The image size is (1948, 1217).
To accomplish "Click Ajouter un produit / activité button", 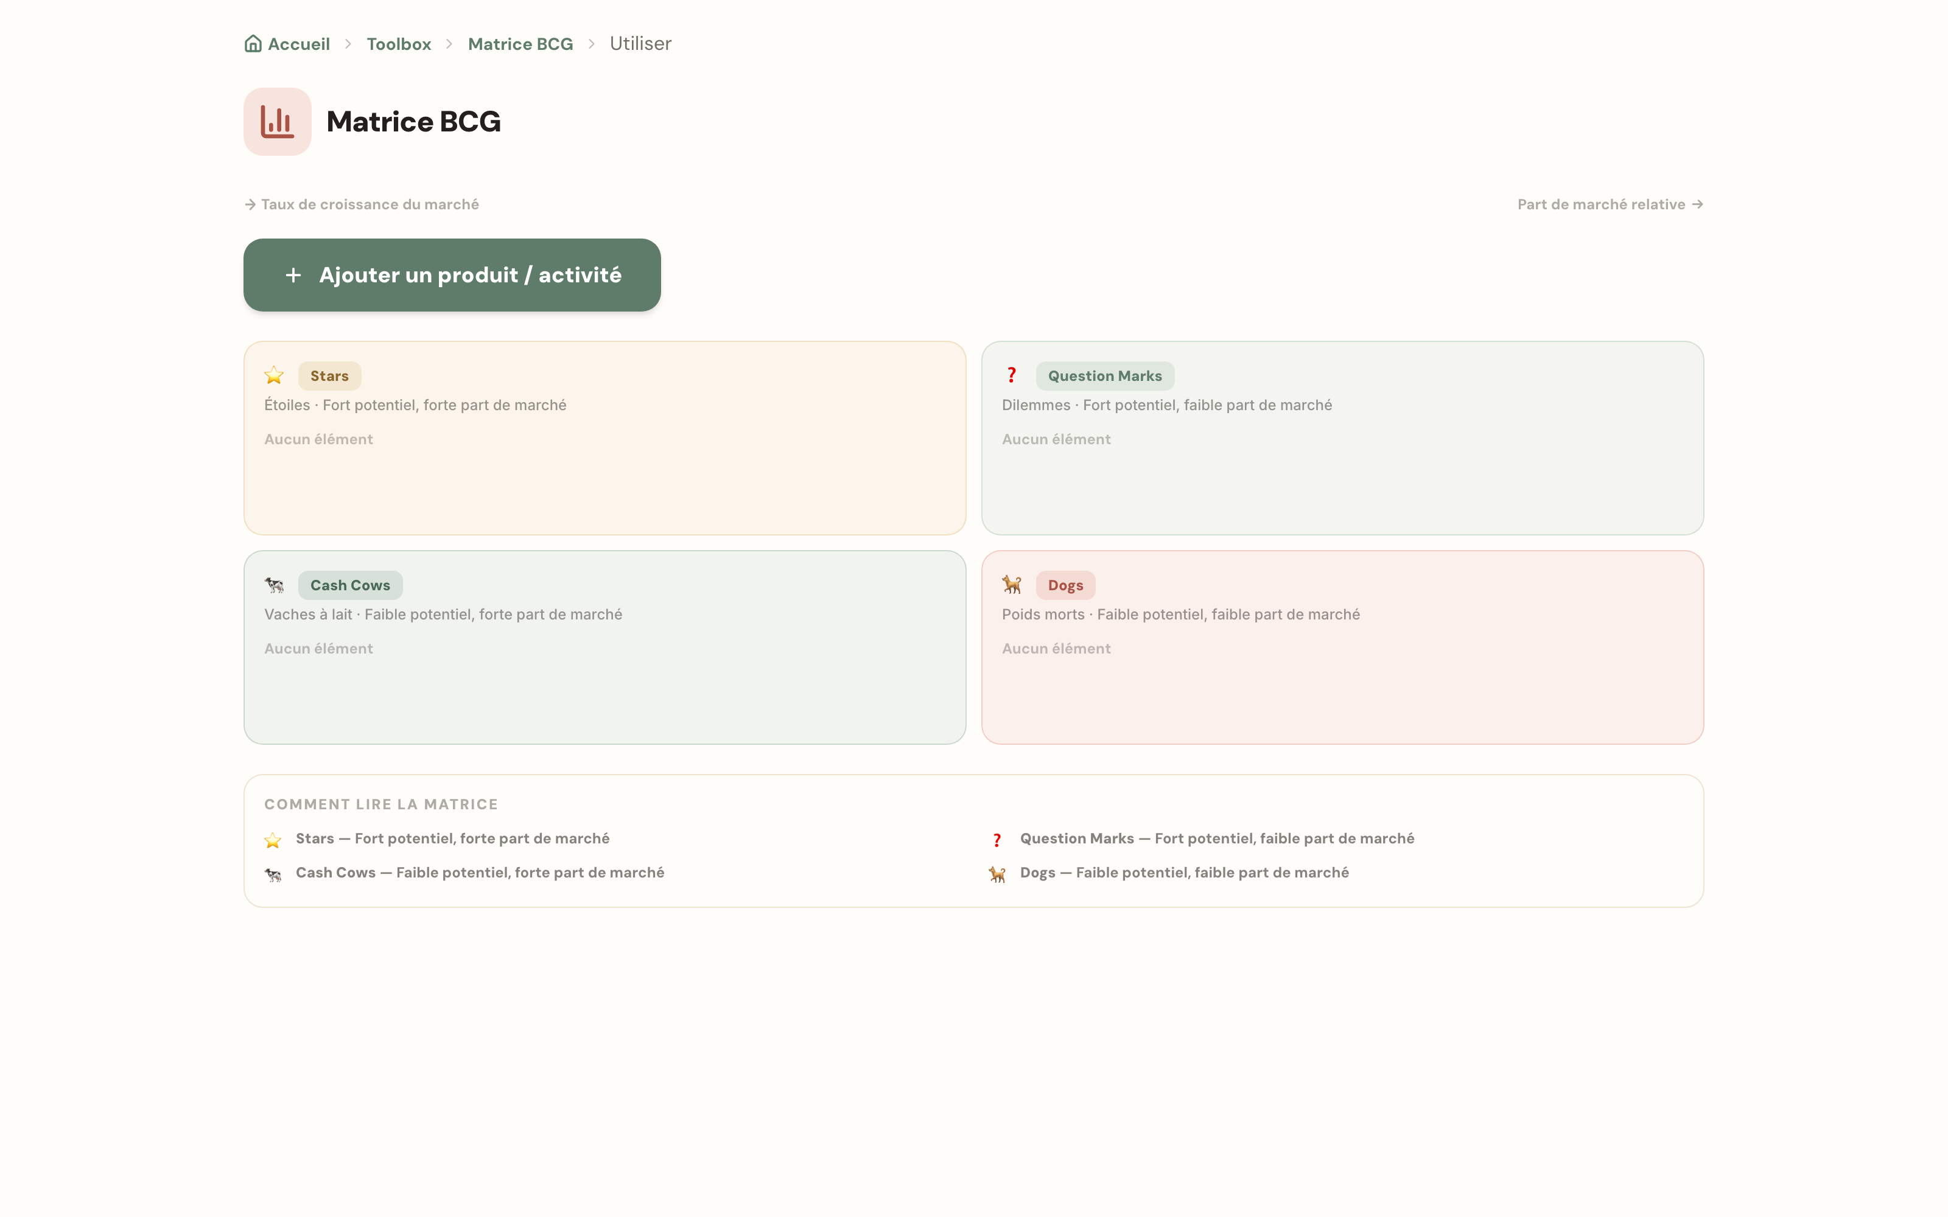I will [x=452, y=274].
